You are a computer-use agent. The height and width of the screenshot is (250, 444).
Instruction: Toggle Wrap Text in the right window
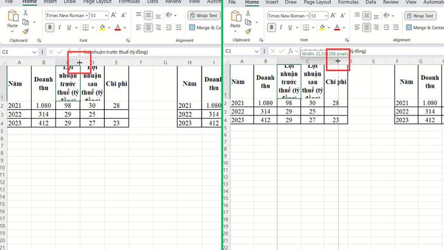(x=420, y=16)
